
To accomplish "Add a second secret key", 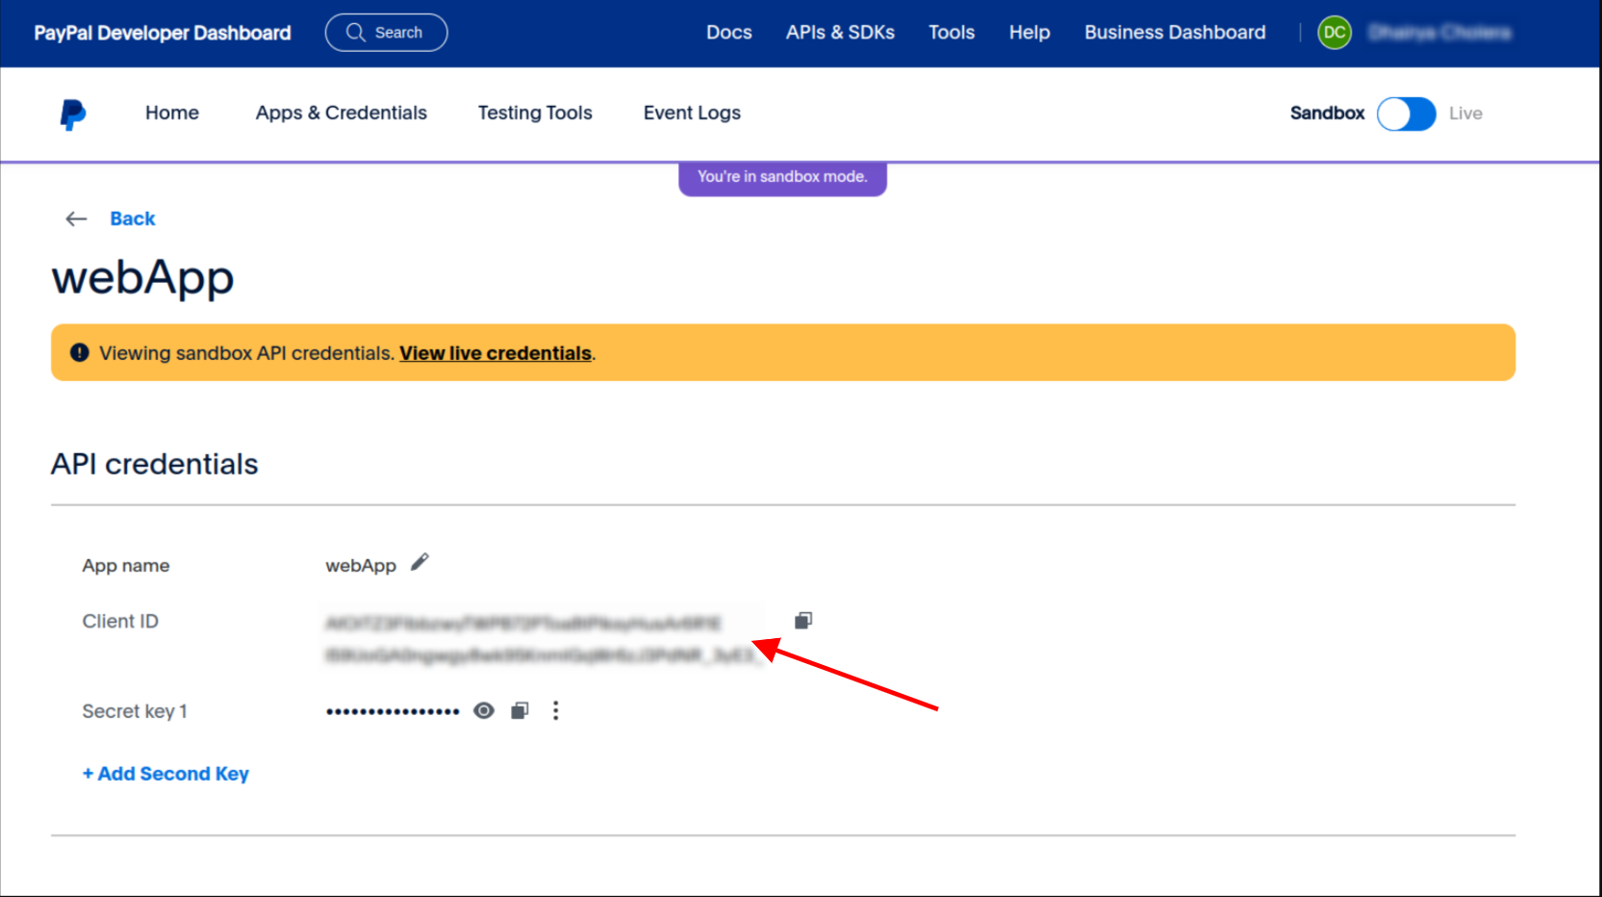I will tap(165, 773).
